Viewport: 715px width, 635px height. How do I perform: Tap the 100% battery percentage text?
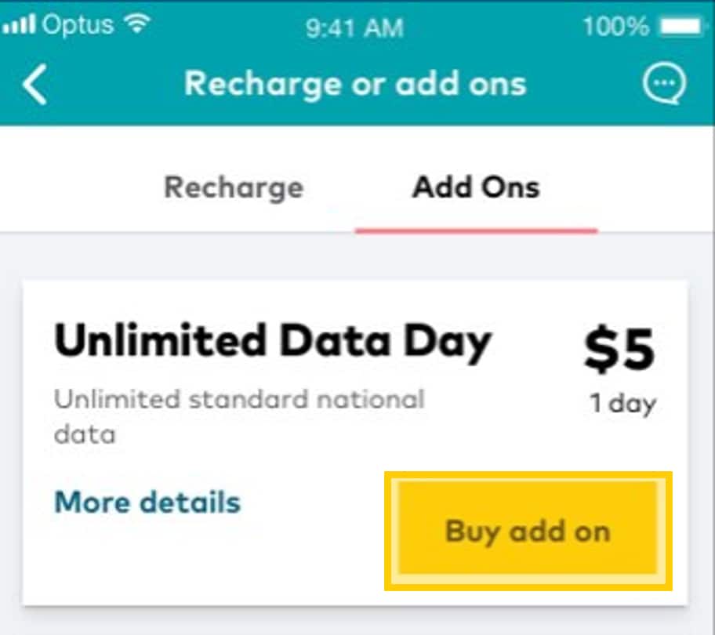tap(615, 27)
